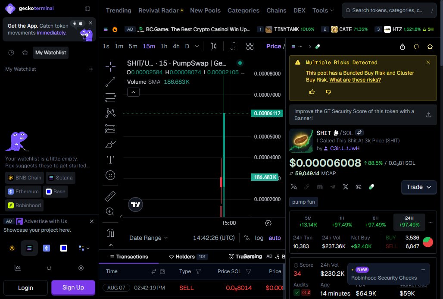
Task: Select the forecasting position tool
Action: tap(110, 129)
